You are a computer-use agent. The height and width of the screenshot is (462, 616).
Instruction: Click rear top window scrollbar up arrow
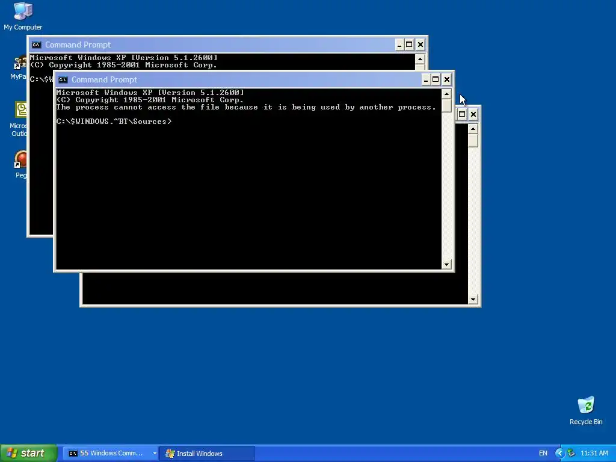pos(420,60)
